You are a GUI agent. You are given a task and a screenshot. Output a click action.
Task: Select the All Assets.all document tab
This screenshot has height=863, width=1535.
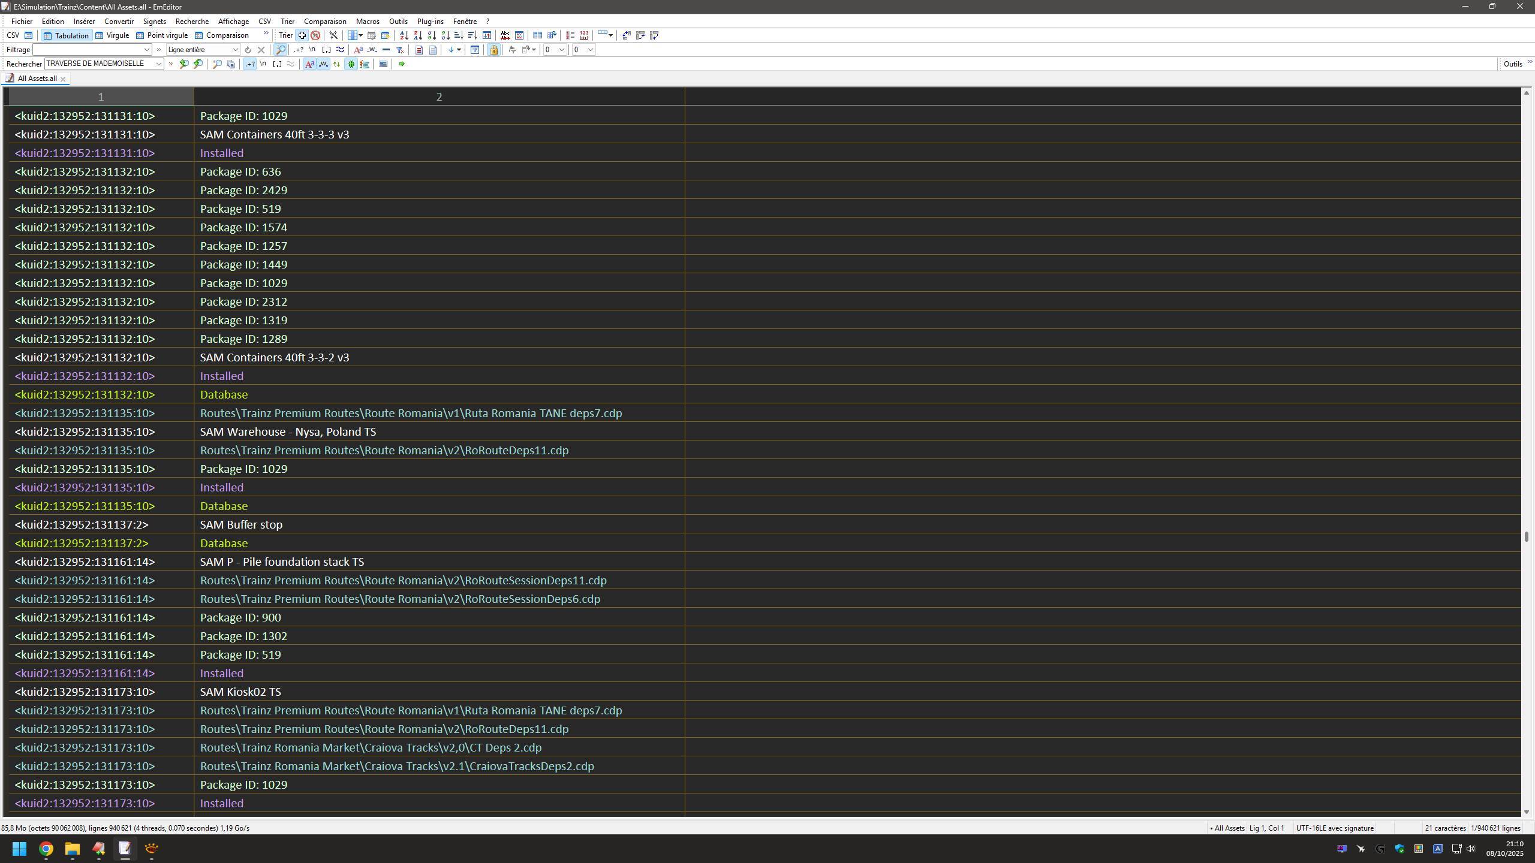pos(37,79)
